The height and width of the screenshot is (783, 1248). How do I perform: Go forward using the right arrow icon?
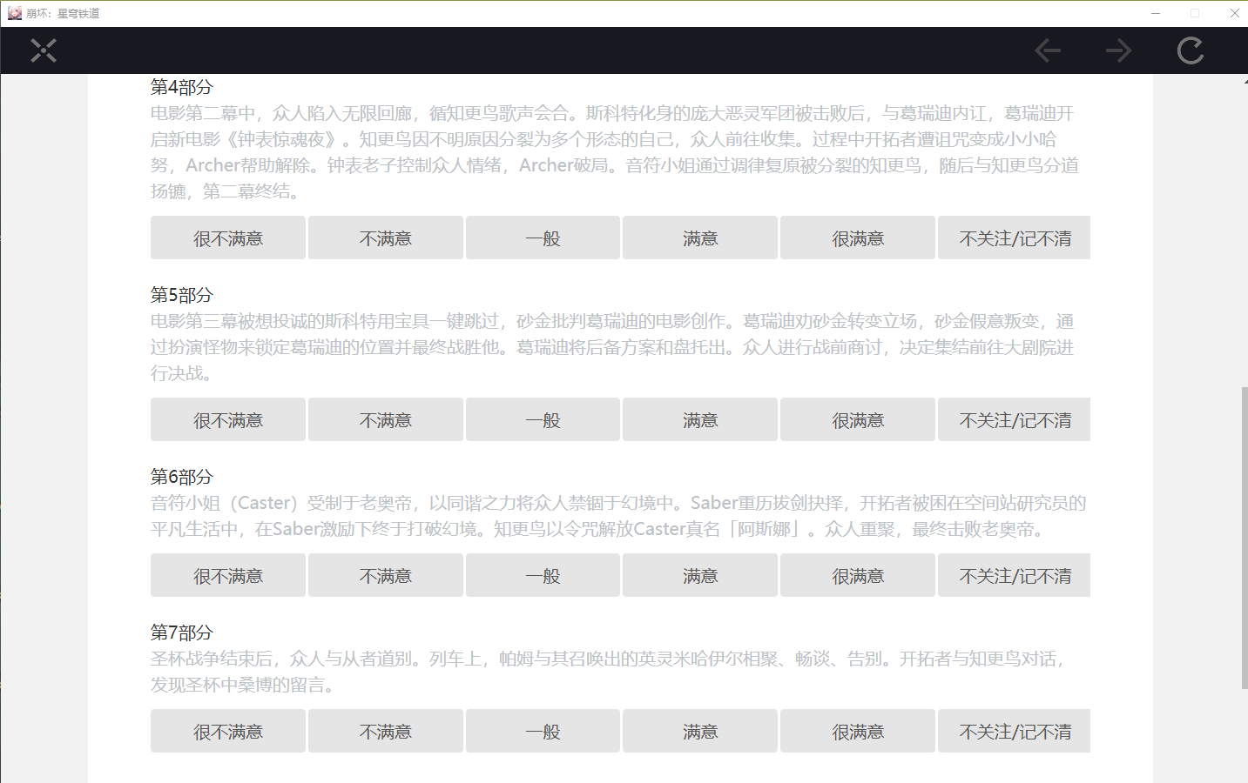[x=1119, y=51]
